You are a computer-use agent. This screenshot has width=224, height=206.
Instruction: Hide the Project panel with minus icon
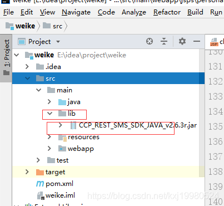click(x=197, y=41)
